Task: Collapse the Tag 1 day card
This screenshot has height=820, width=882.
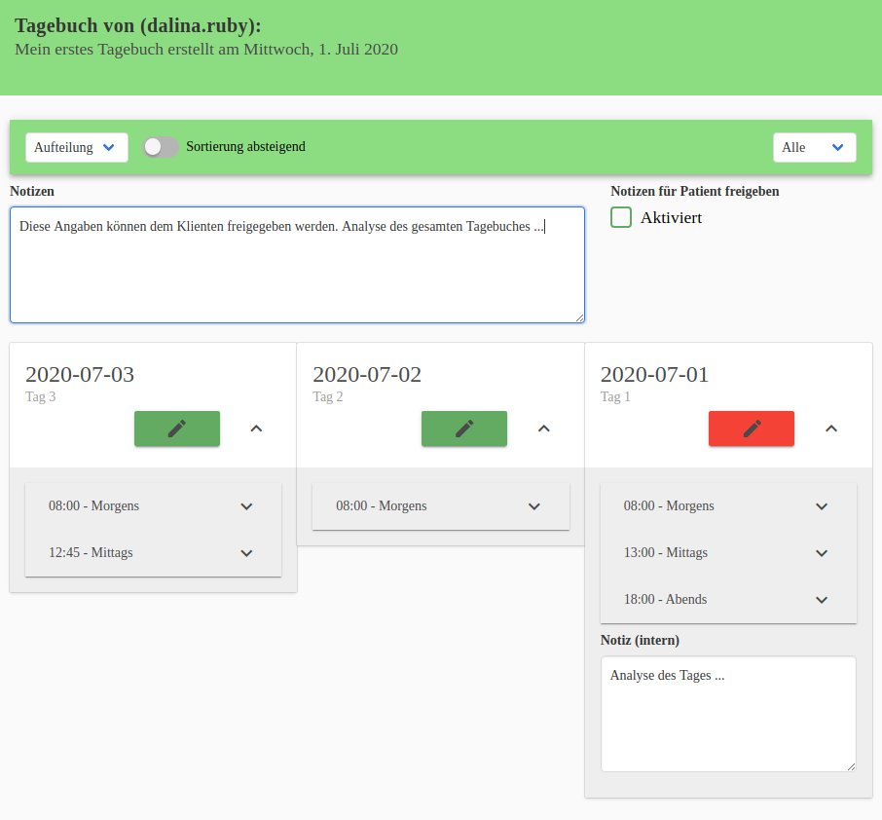Action: [830, 429]
